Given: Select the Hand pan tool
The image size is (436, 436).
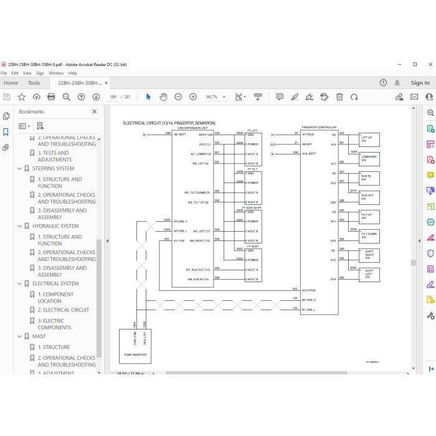Looking at the screenshot, I should coord(163,97).
